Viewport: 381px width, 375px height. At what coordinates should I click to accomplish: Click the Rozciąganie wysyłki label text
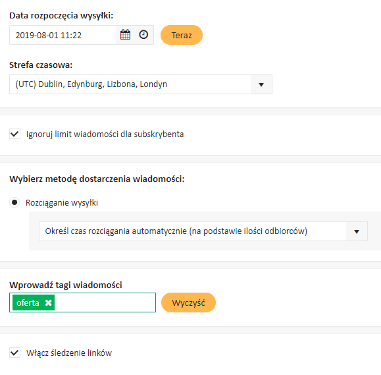62,203
